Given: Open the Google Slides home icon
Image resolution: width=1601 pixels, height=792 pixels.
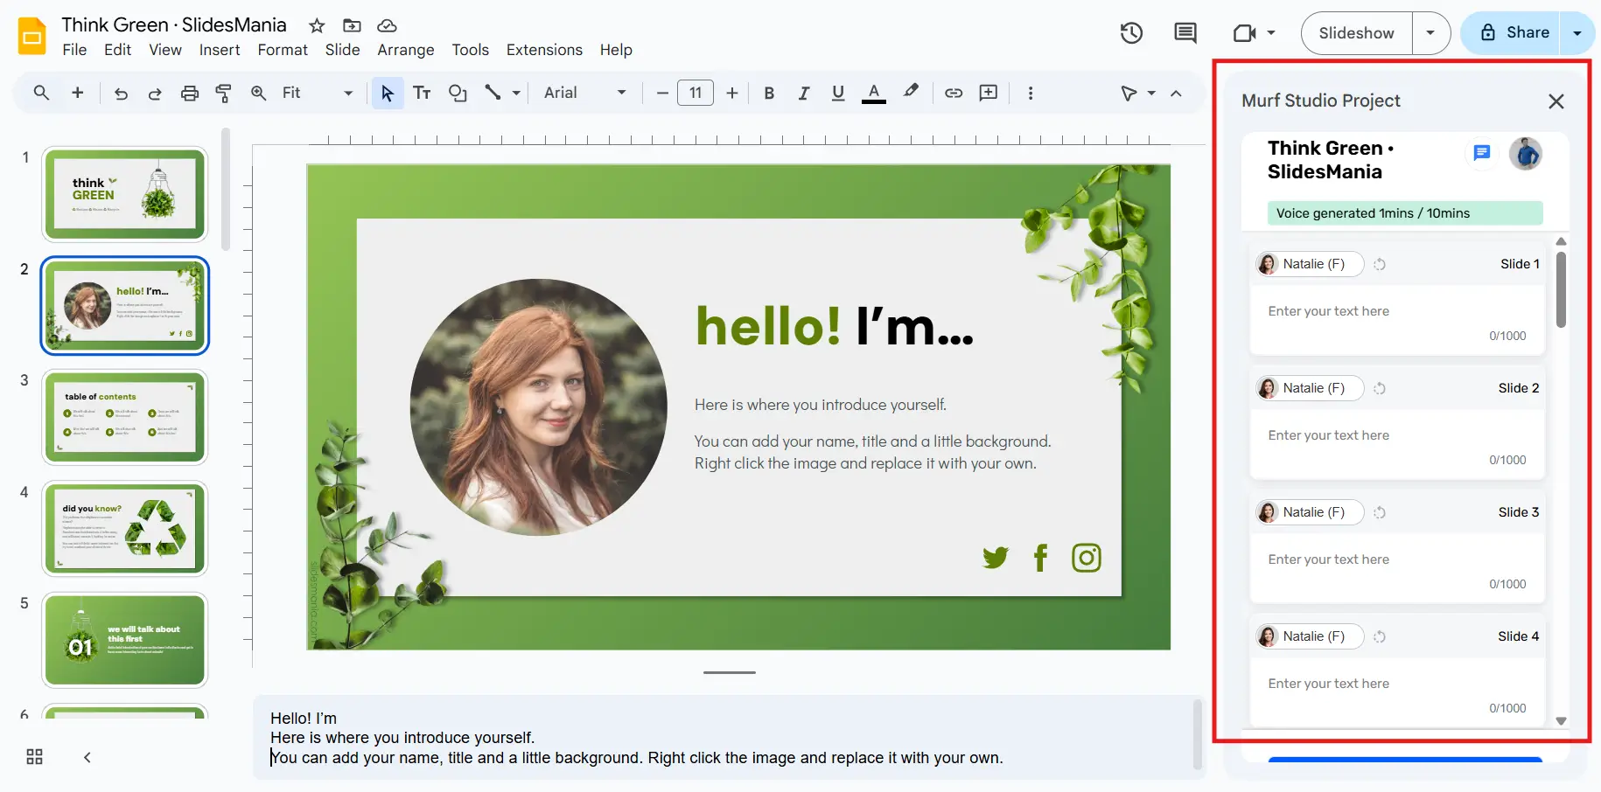Looking at the screenshot, I should tap(32, 36).
